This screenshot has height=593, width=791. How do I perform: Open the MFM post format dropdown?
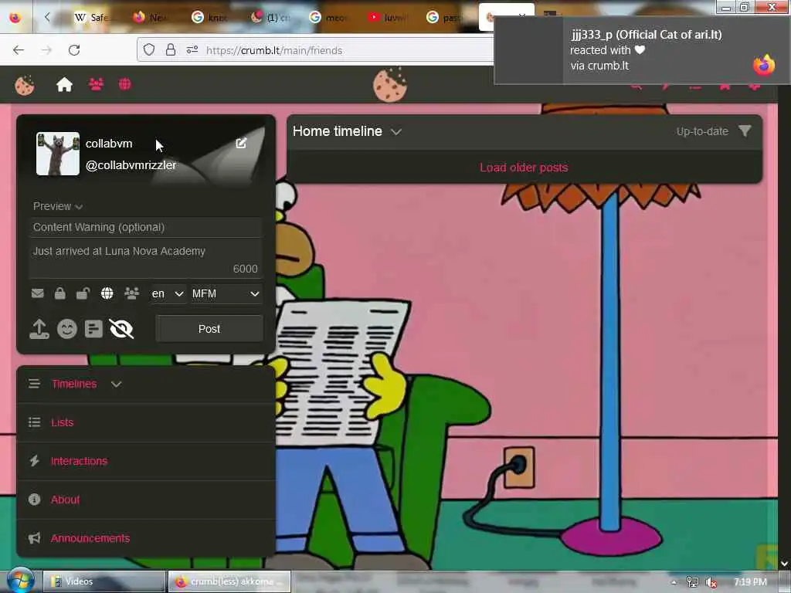click(226, 293)
